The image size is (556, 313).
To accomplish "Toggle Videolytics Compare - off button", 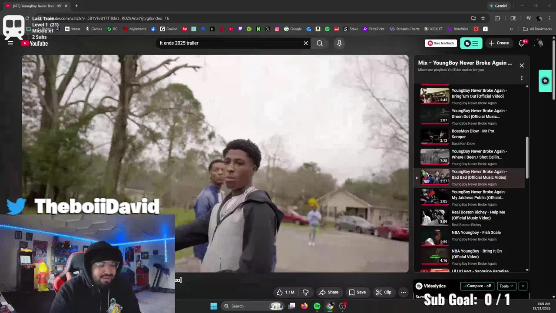I will click(477, 286).
